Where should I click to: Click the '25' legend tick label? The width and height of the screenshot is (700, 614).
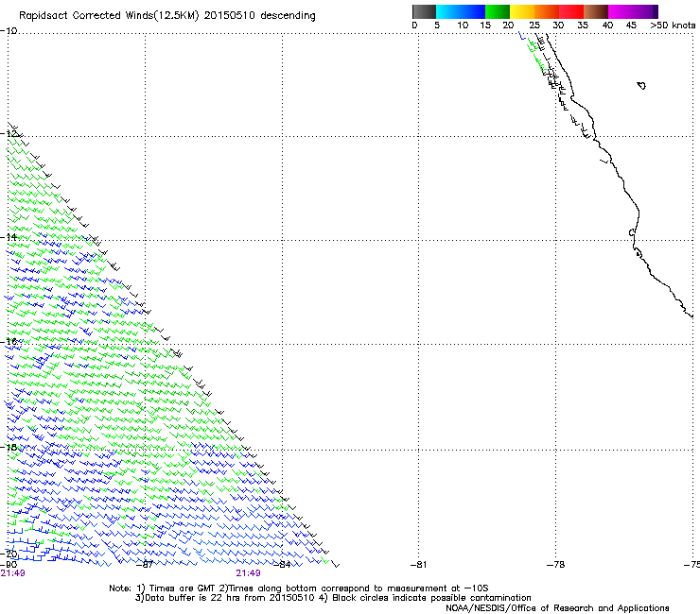point(534,26)
